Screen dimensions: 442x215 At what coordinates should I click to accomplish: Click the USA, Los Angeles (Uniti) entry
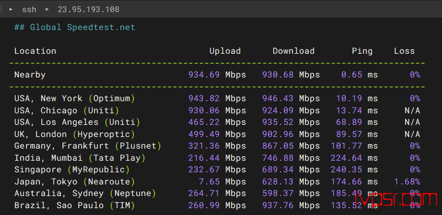pyautogui.click(x=77, y=122)
